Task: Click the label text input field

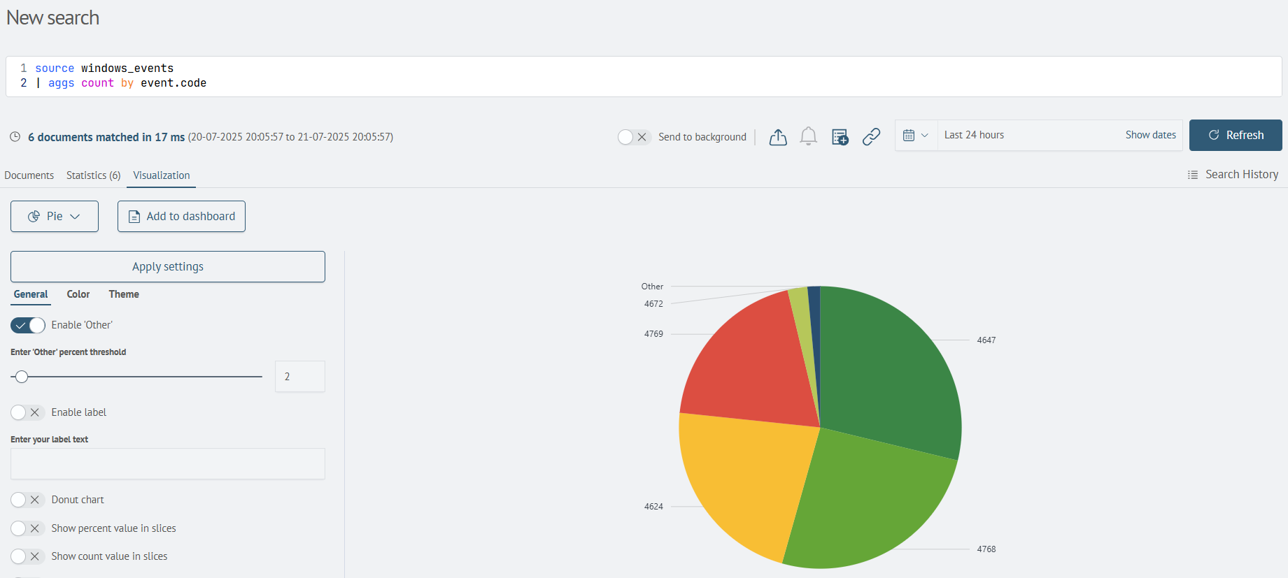Action: tap(168, 464)
